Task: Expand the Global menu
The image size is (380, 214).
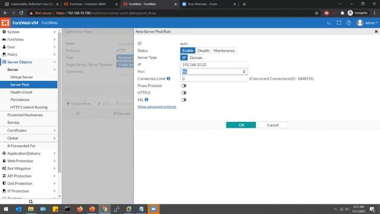Action: click(28, 138)
